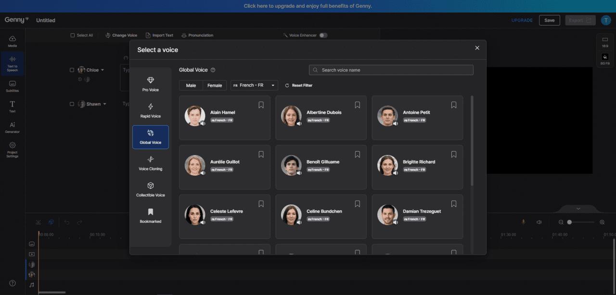Image resolution: width=616 pixels, height=295 pixels.
Task: Play Celeste Lefevre preview speaker icon
Action: coord(203,223)
